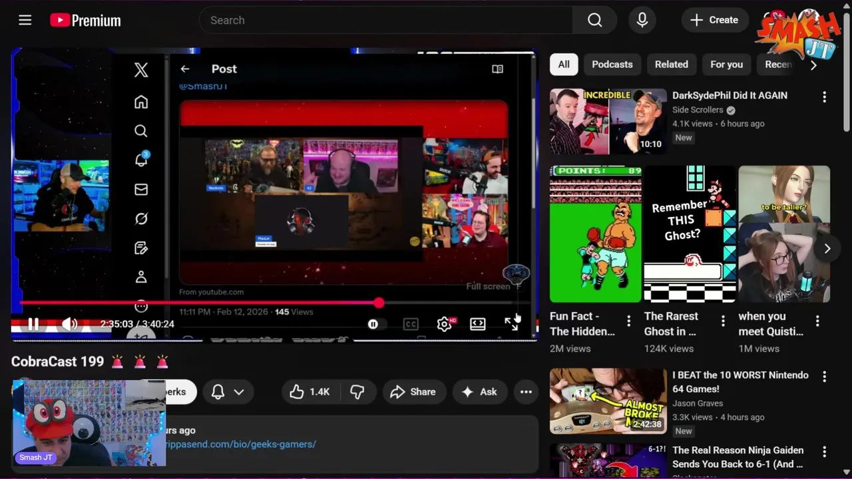Click X sidebar search magnifier icon
This screenshot has width=852, height=479.
(x=141, y=131)
